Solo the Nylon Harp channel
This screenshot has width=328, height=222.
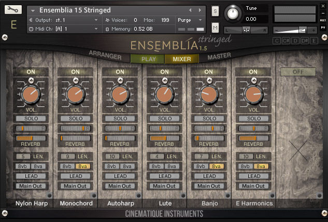[x=31, y=119]
